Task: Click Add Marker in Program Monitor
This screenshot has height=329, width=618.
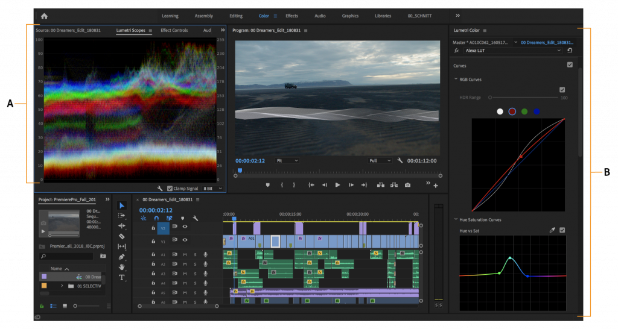Action: pyautogui.click(x=267, y=185)
